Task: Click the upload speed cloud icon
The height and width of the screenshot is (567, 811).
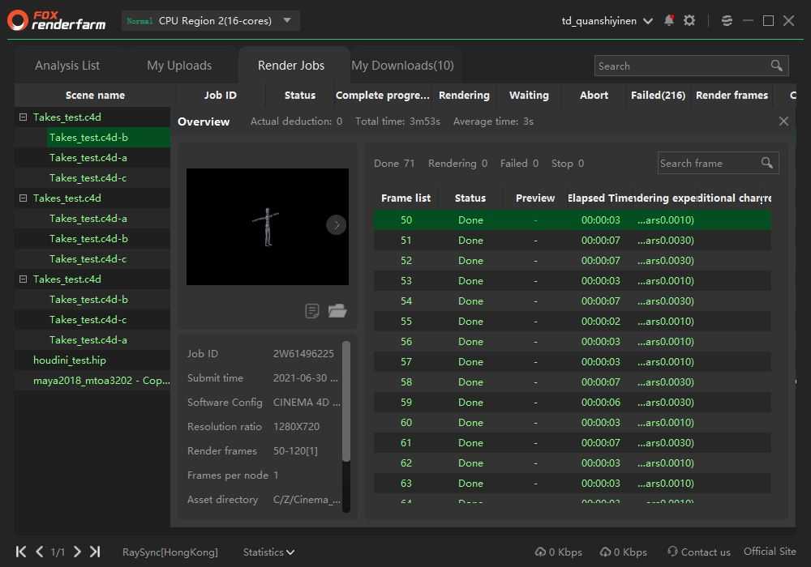Action: tap(540, 552)
